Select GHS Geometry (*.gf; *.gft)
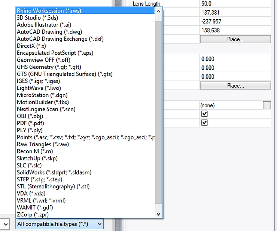 (85, 67)
